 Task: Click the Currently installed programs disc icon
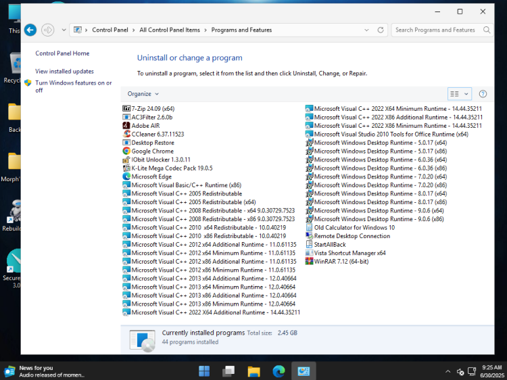point(142,340)
